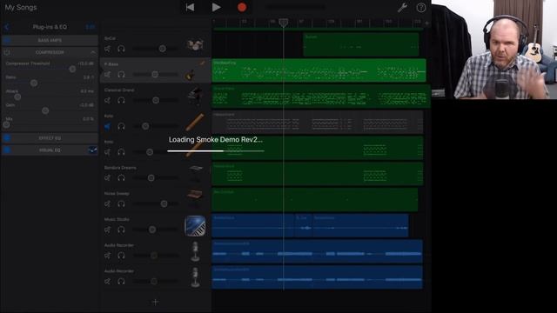Mute the SoCal drummer track
The image size is (557, 313).
tap(107, 49)
